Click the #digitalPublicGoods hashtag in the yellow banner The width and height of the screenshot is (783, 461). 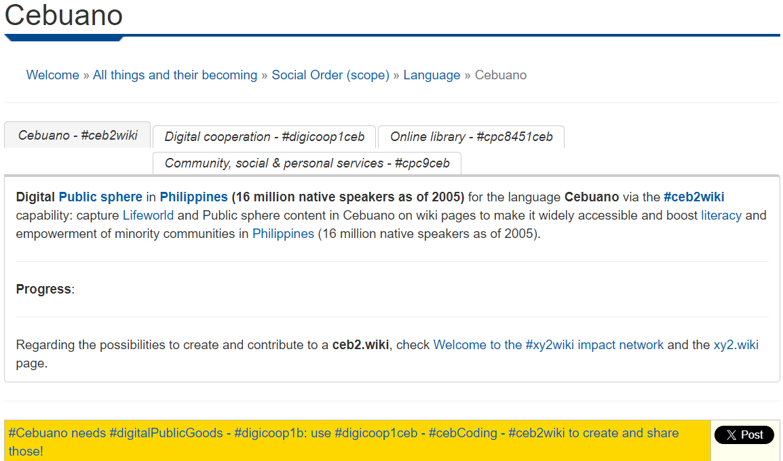(166, 433)
